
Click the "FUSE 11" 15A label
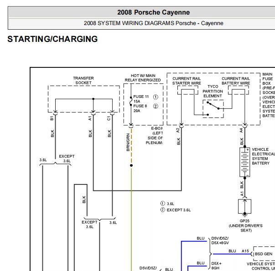click(x=141, y=99)
